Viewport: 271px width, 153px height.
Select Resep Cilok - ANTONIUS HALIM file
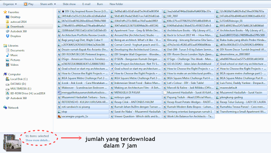[x=135, y=102]
